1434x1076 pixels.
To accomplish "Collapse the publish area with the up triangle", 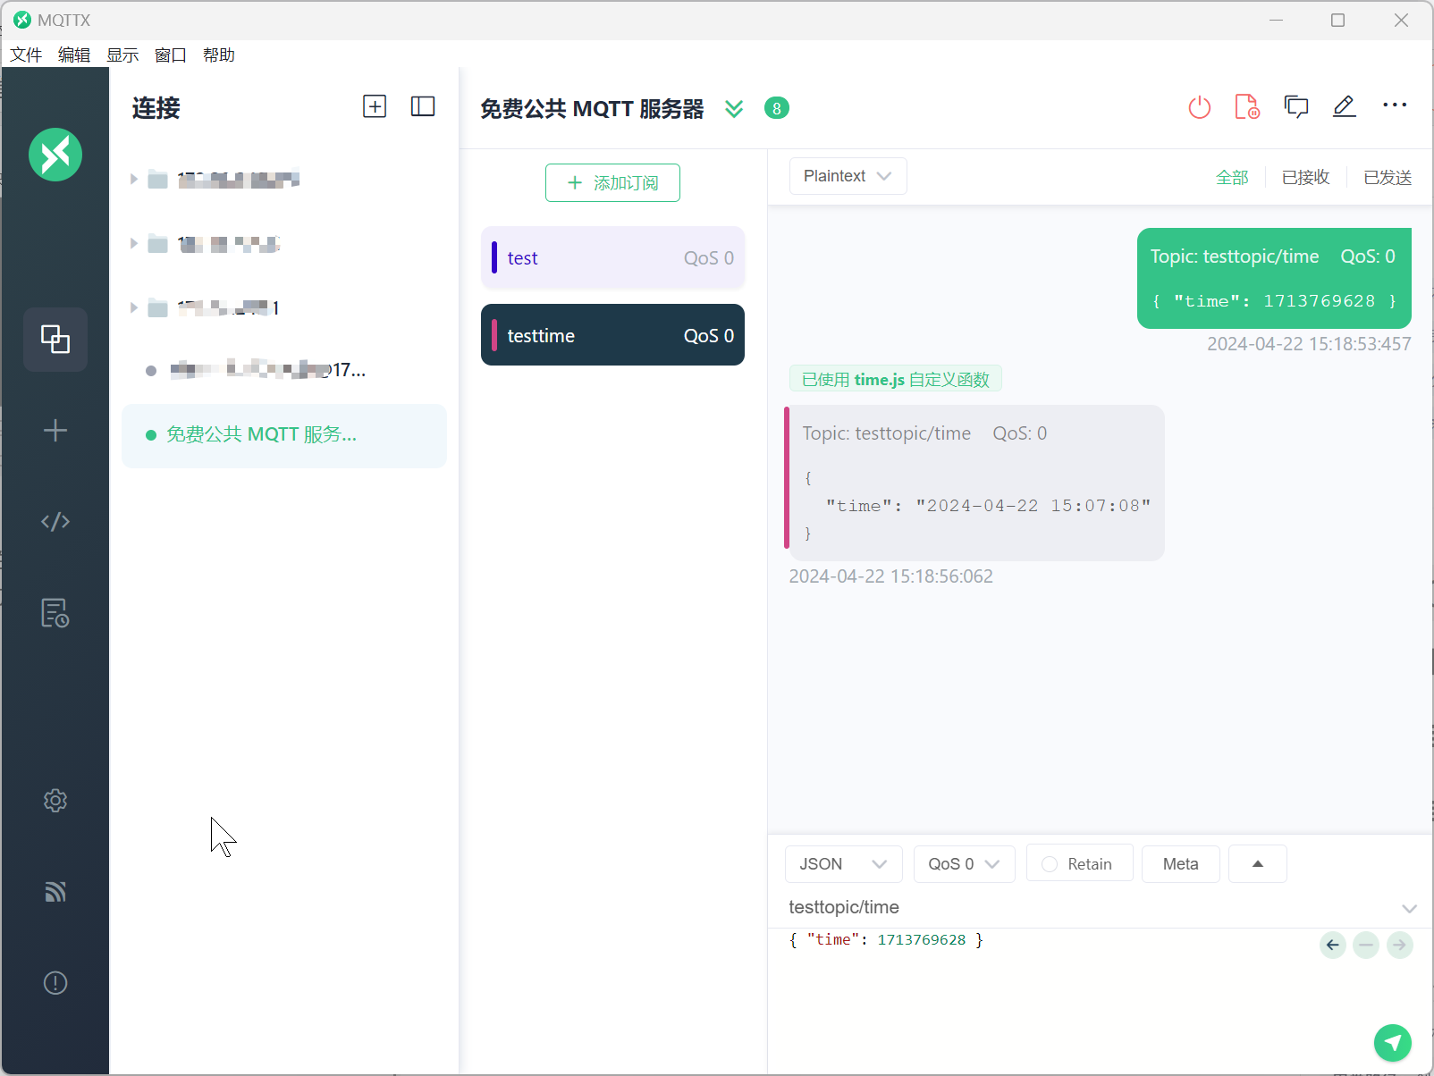I will [x=1258, y=864].
